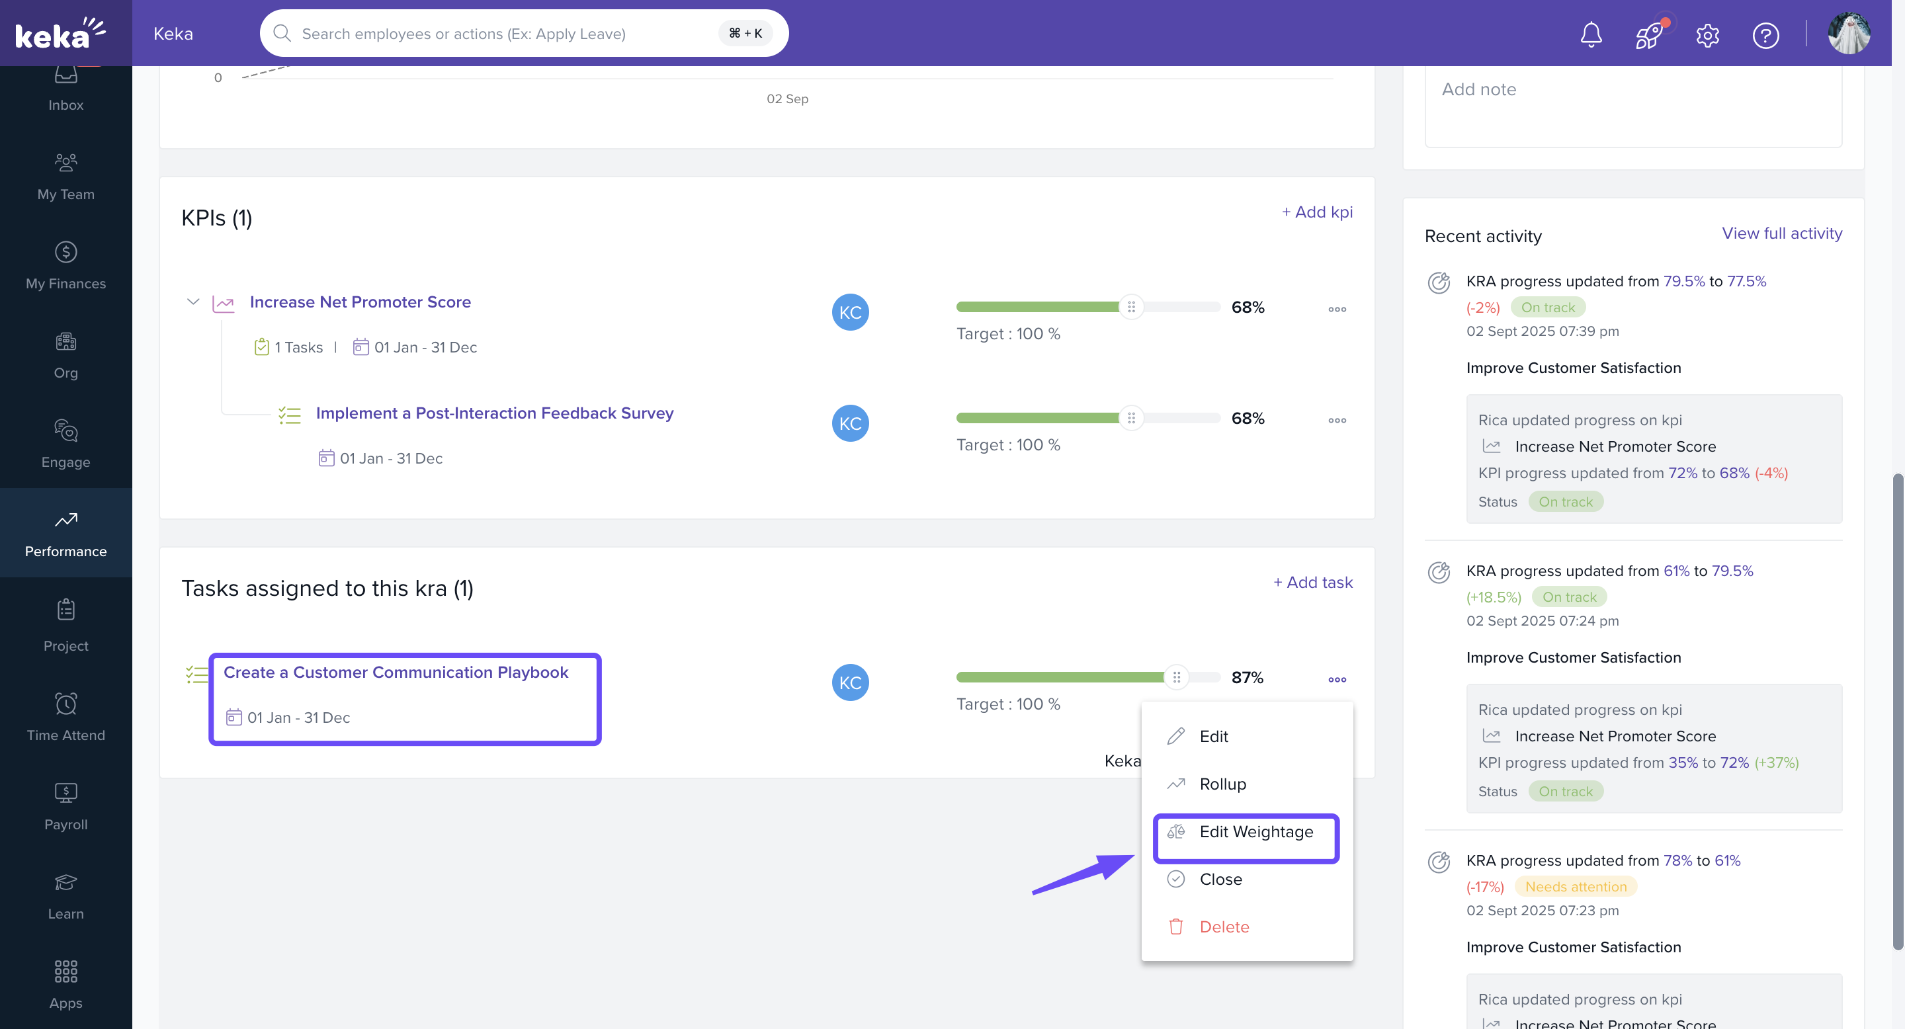Open more options for Customer Communication Playbook task
Image resolution: width=1905 pixels, height=1029 pixels.
pyautogui.click(x=1336, y=679)
